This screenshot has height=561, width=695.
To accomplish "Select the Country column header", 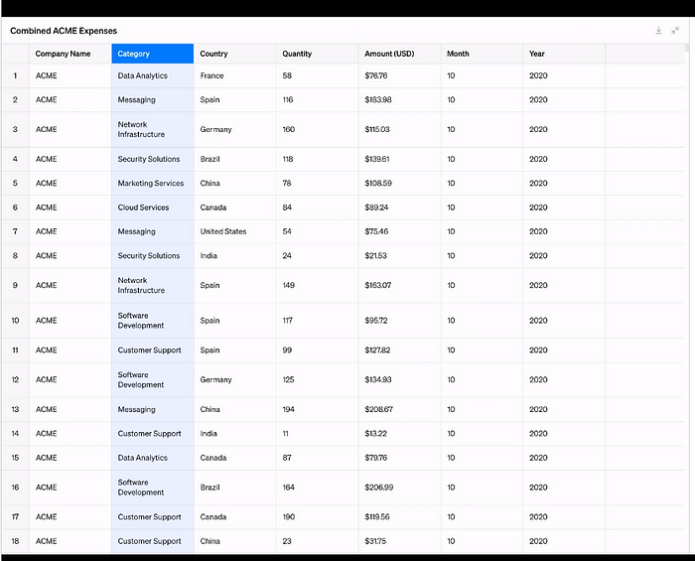I will tap(235, 54).
